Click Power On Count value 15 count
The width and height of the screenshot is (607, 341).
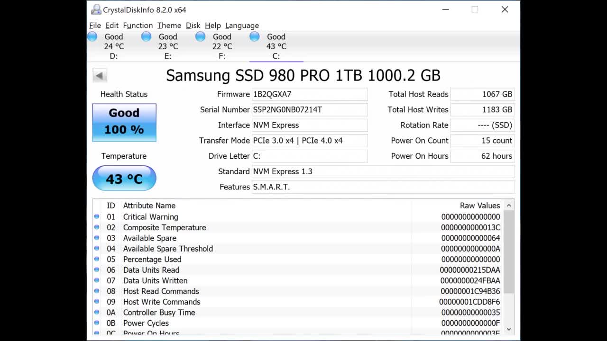coord(482,141)
